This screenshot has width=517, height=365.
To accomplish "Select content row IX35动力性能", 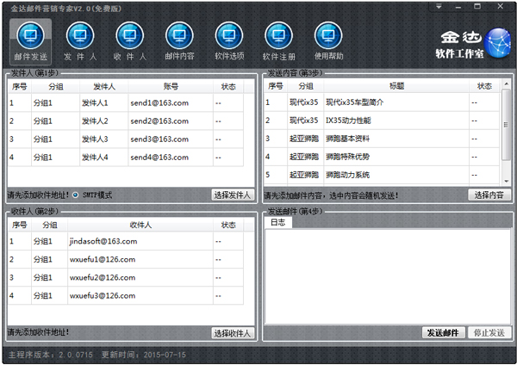I will pos(382,121).
